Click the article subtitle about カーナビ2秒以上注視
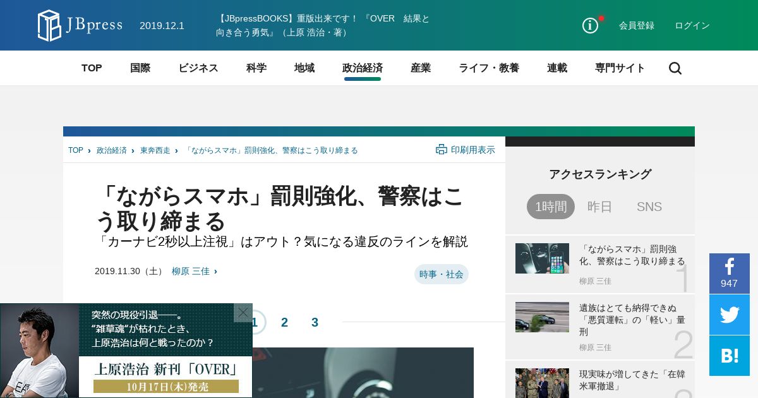Viewport: 758px width, 398px height. point(282,242)
